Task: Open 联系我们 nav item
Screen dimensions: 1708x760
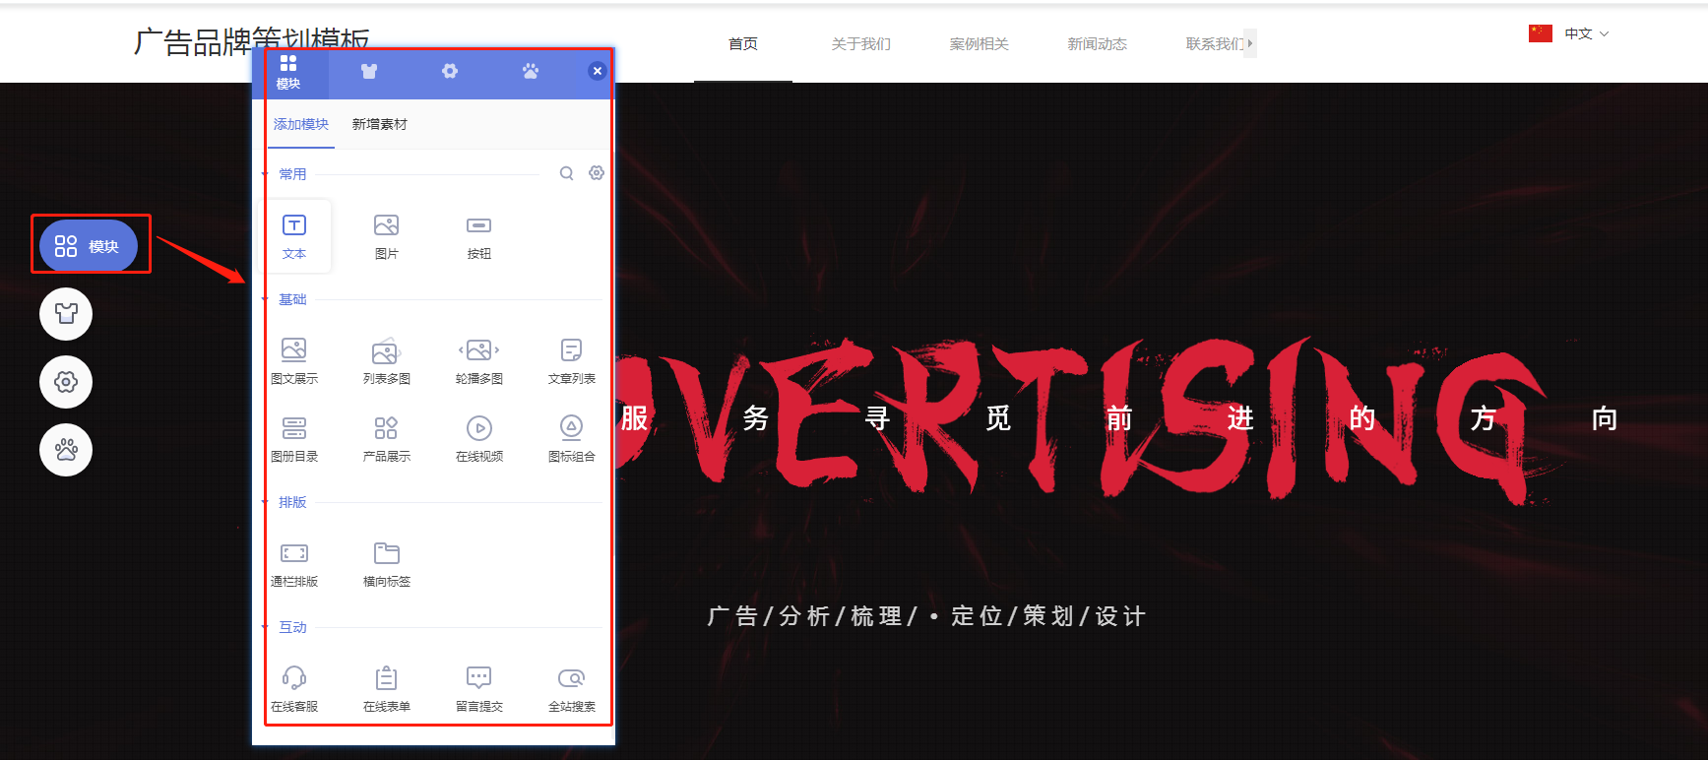Action: coord(1215,44)
